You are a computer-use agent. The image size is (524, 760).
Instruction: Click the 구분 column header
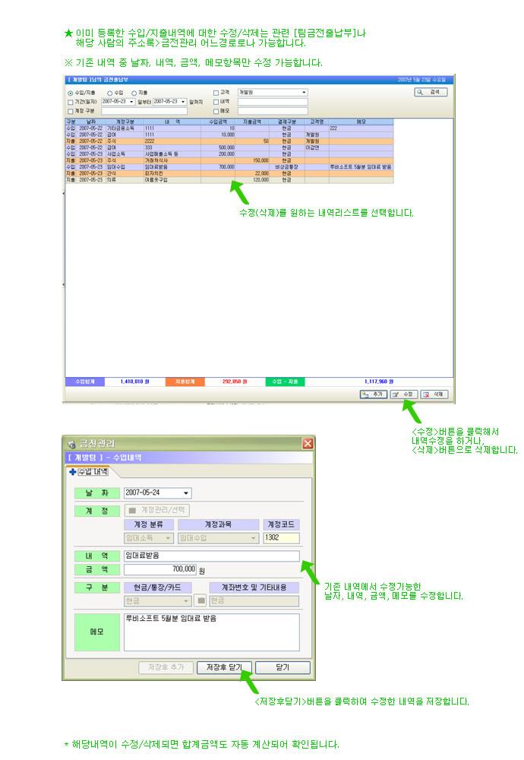tap(71, 122)
